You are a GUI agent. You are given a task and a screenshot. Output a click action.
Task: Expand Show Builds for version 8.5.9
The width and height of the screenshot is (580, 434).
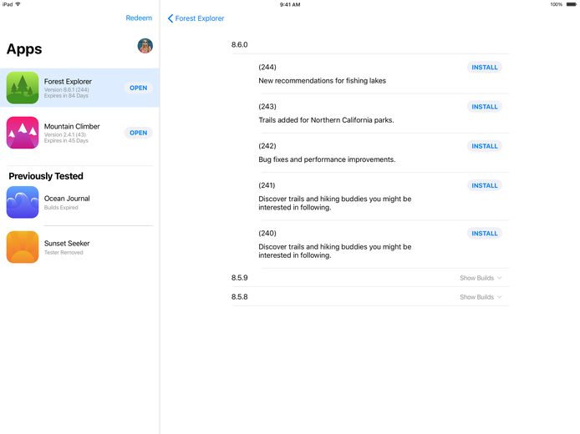point(481,278)
